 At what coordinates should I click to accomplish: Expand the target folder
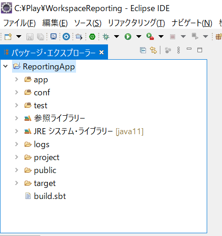pos(17,183)
